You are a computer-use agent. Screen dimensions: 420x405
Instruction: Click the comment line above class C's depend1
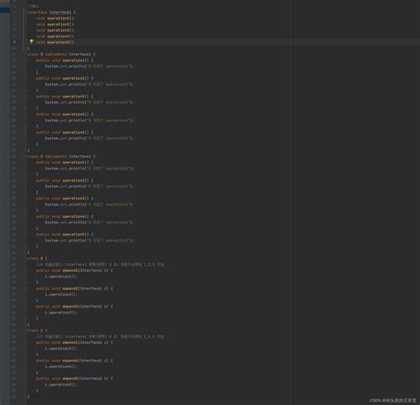(100, 337)
